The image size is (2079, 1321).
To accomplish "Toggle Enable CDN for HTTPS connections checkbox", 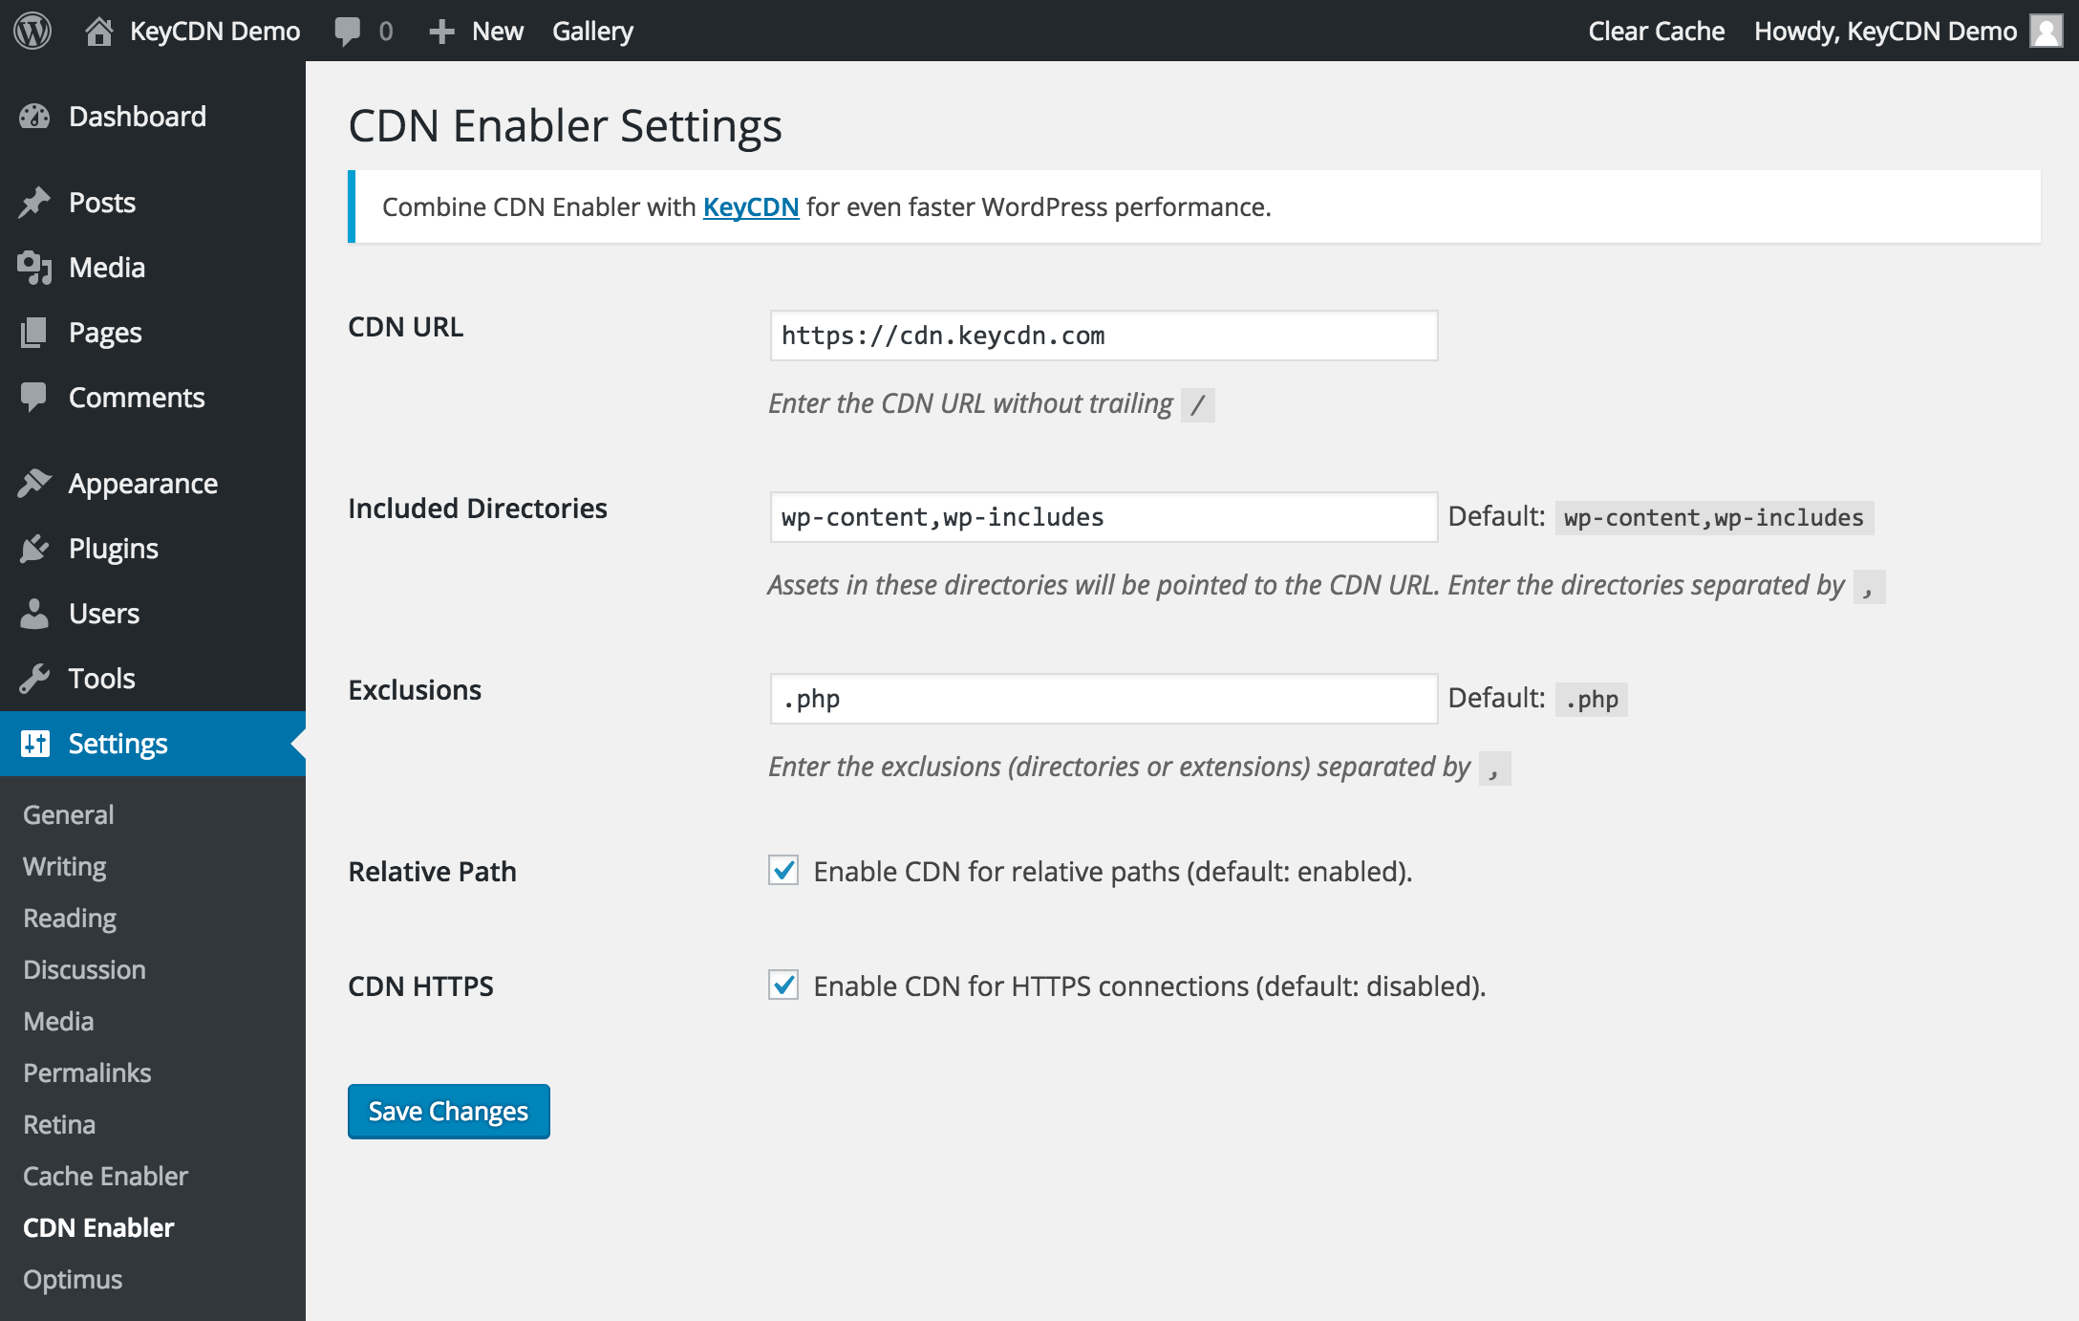I will (782, 985).
